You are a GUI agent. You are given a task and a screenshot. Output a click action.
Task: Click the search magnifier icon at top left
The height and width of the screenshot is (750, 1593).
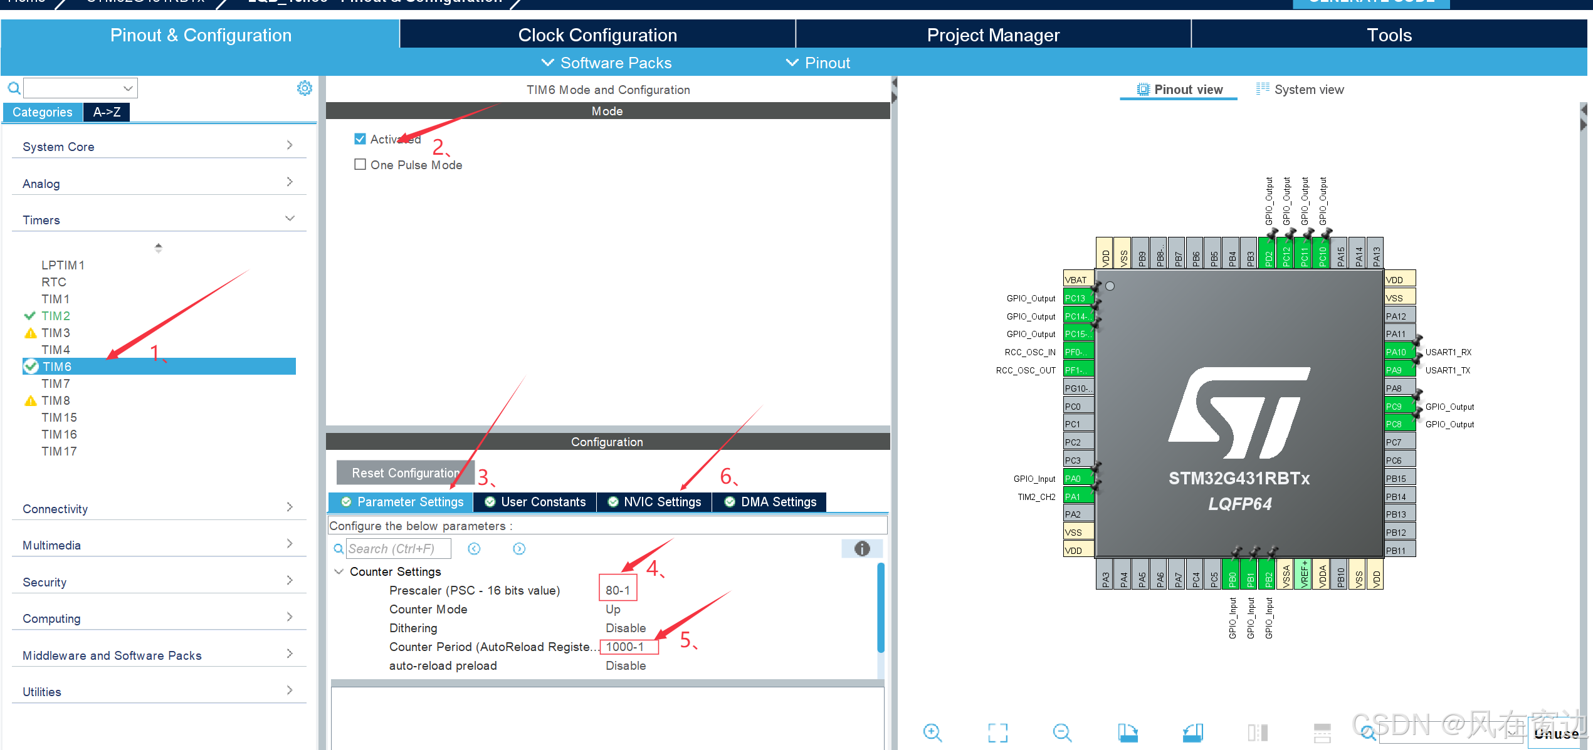14,88
